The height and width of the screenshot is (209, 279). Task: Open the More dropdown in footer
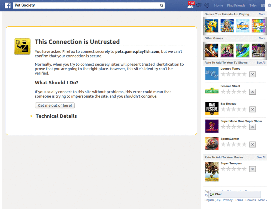tap(262, 200)
